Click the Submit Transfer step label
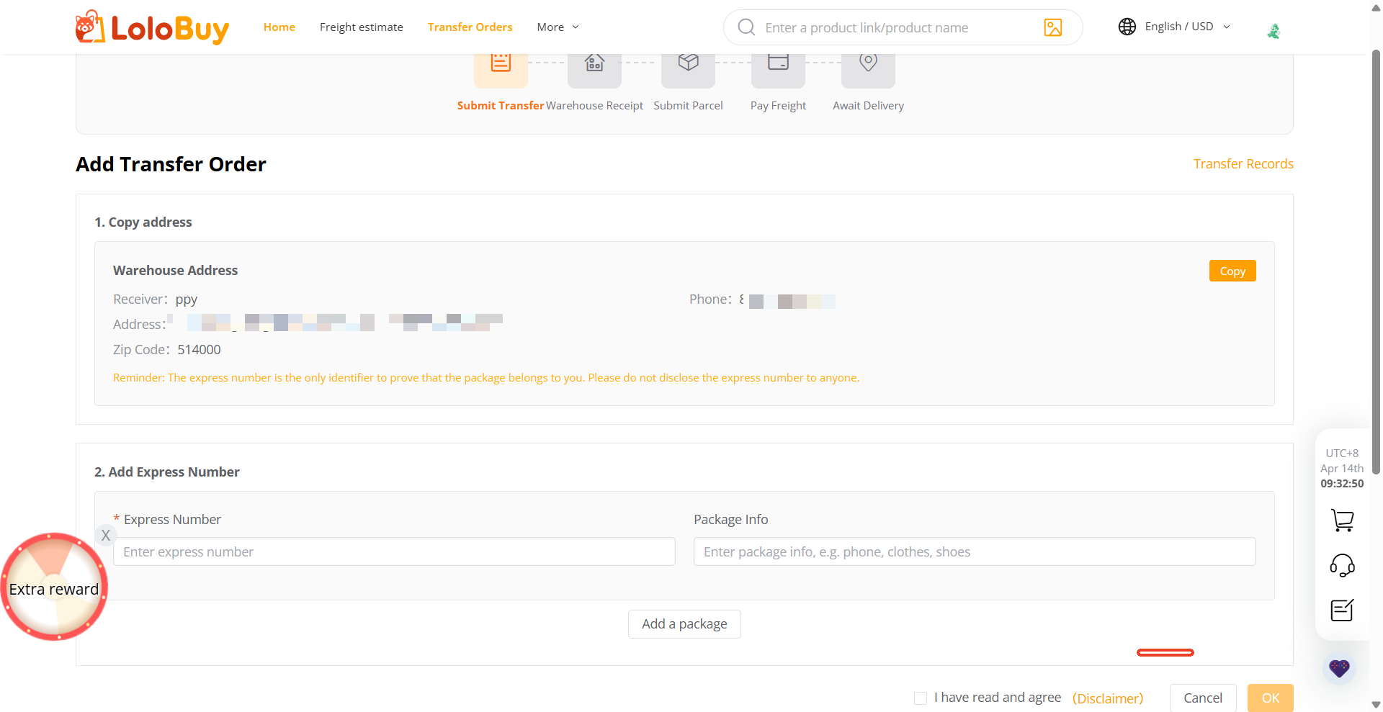The image size is (1383, 712). (501, 106)
